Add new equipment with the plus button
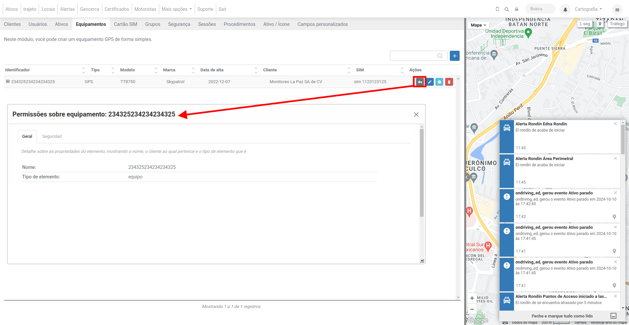This screenshot has height=325, width=629. tap(455, 56)
